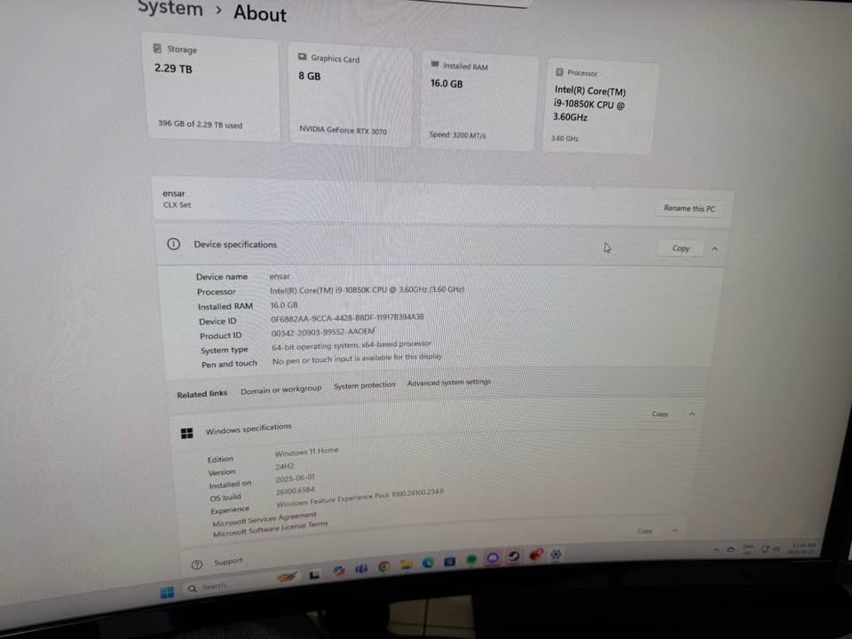Open Google Chrome from the taskbar
Screen dimensions: 852x639
point(383,567)
